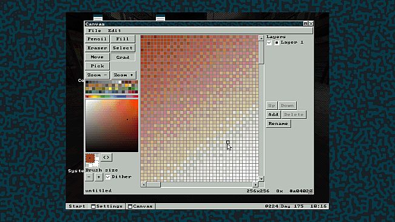The width and height of the screenshot is (395, 222).
Task: Pick the bright yellow palette swatch
Action: click(110, 89)
